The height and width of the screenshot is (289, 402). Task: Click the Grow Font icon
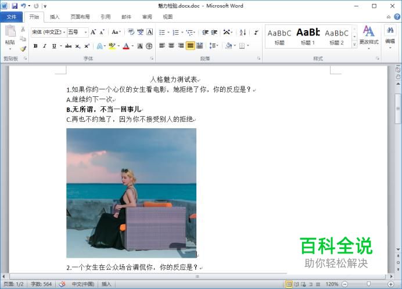coord(94,32)
